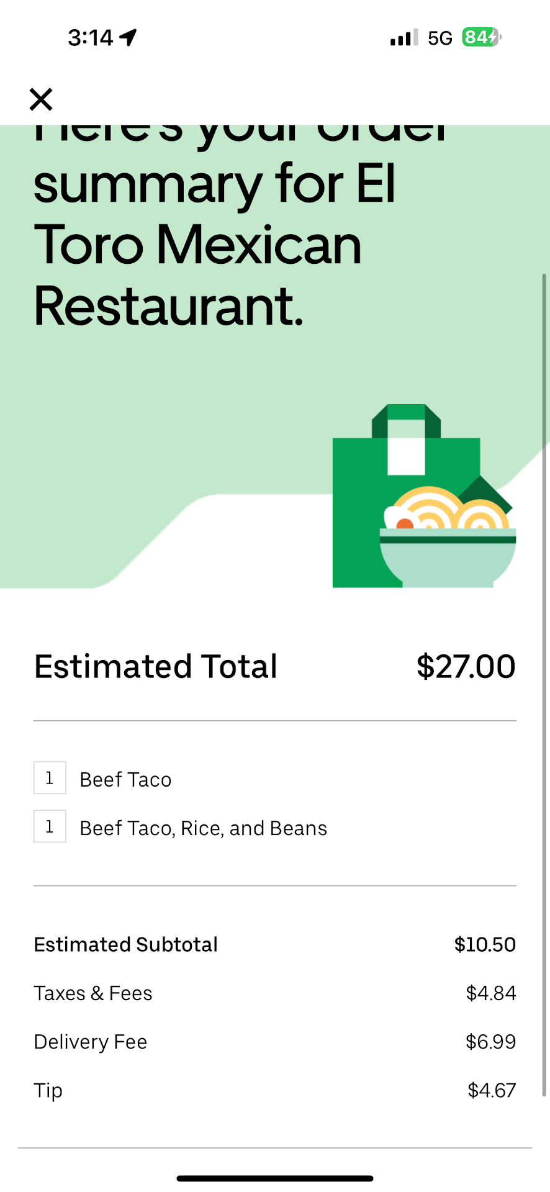
Task: Tap the Tip row label
Action: (48, 1091)
